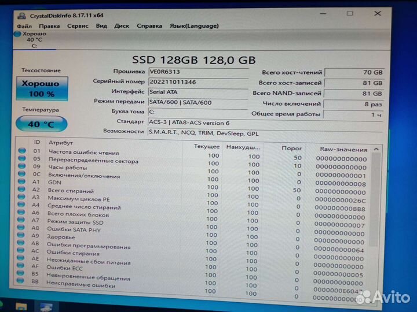
Task: Open the Диск menu
Action: (x=122, y=26)
